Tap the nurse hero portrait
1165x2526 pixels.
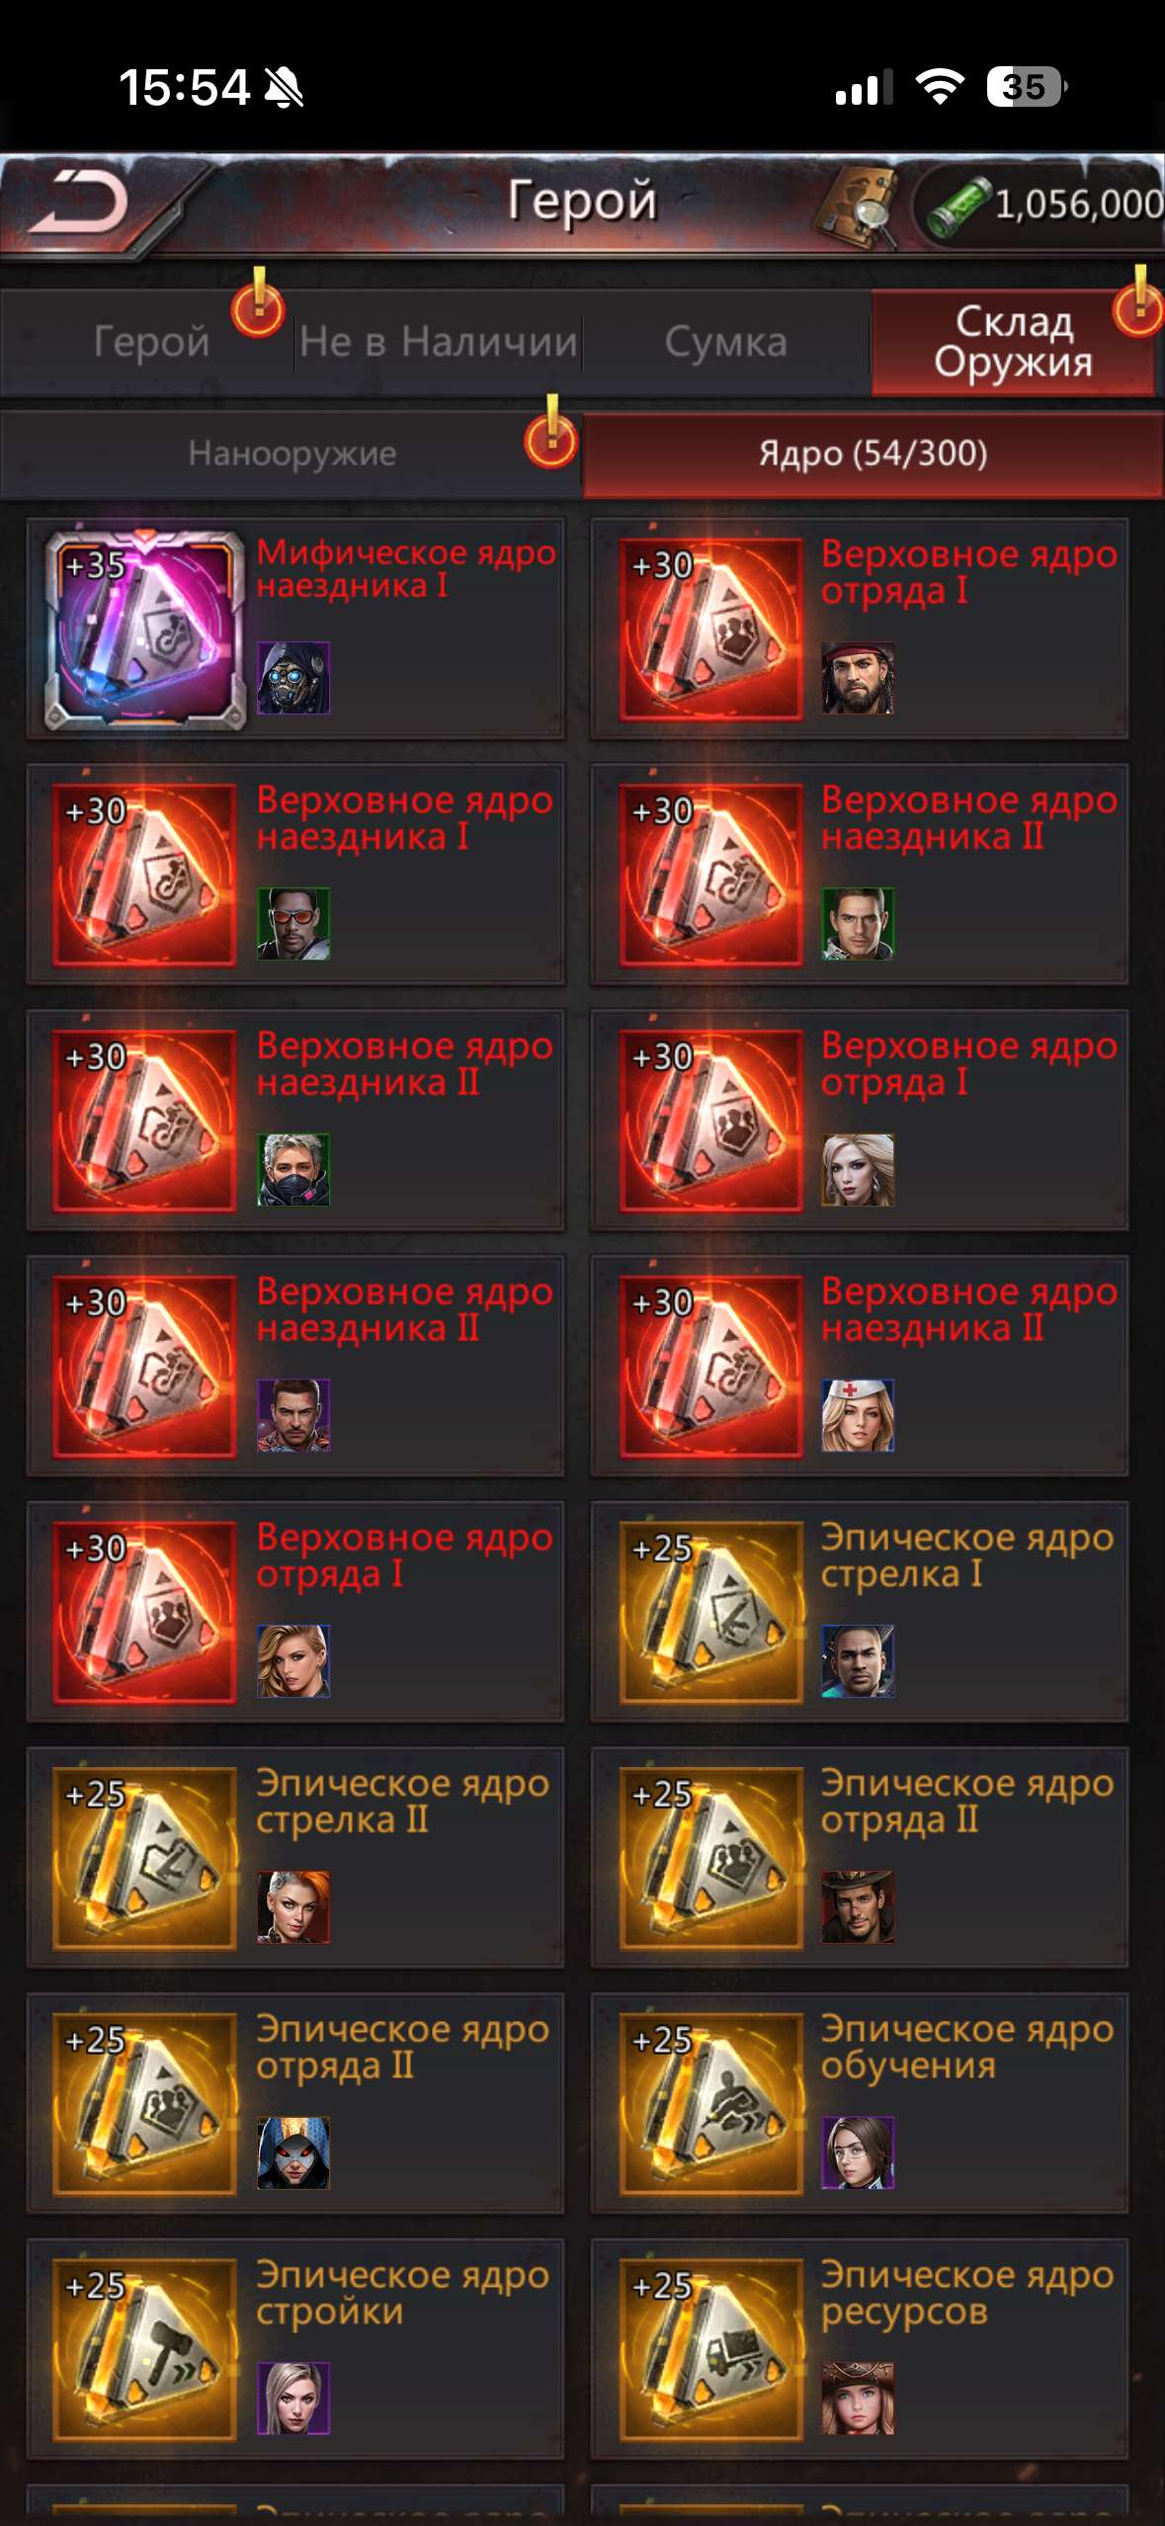[x=858, y=1415]
